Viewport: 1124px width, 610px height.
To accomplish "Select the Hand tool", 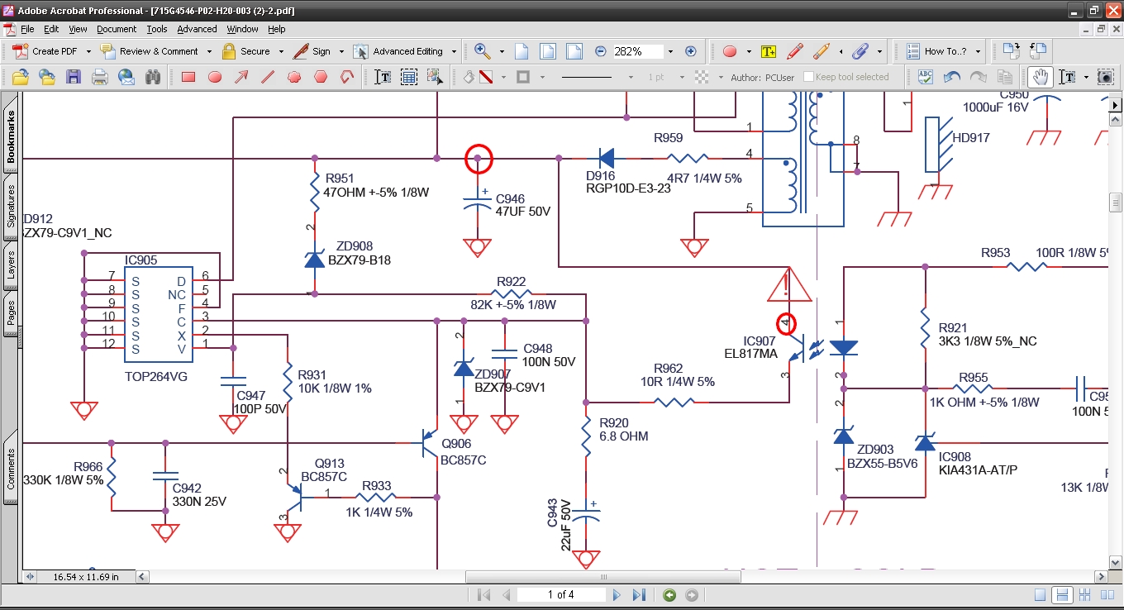I will pos(1040,77).
